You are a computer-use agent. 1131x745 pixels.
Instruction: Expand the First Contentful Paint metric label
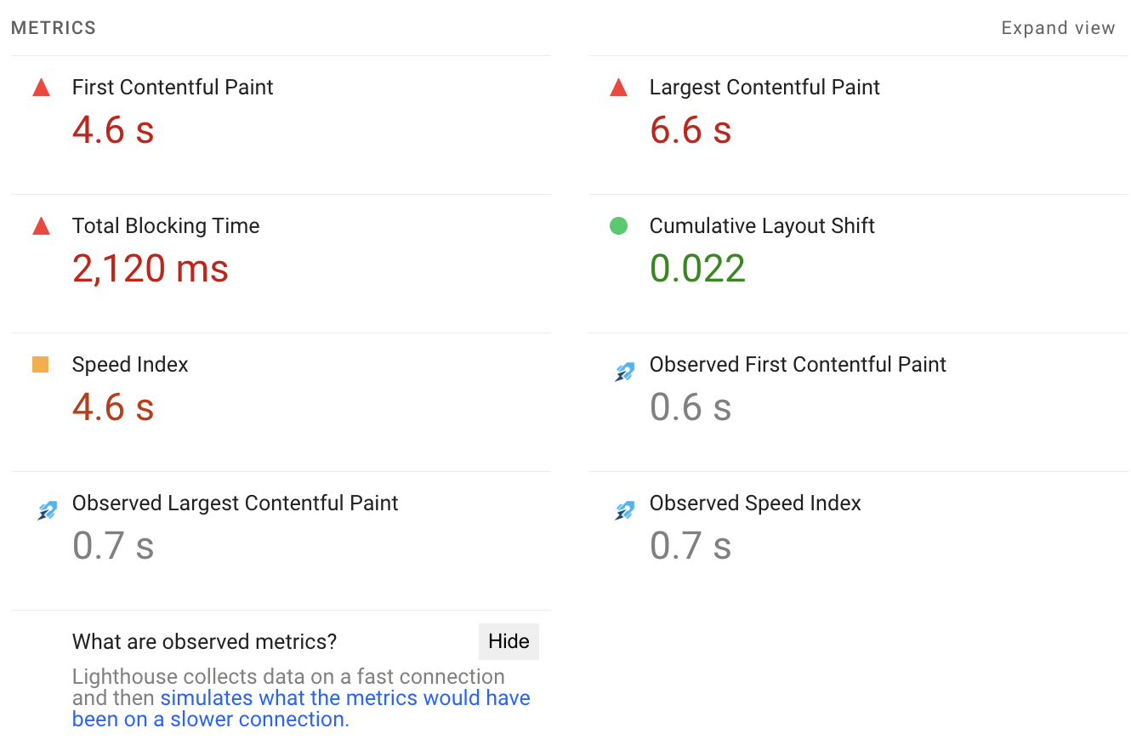coord(173,88)
